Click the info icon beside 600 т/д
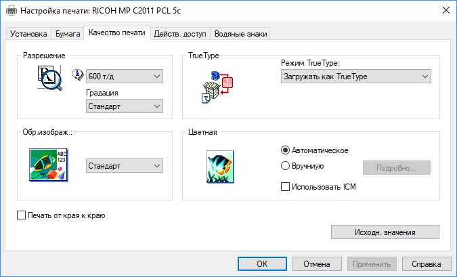The image size is (457, 277). click(77, 75)
